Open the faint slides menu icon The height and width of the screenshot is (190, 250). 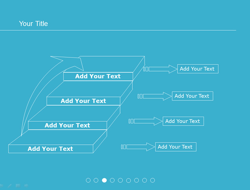(18, 185)
